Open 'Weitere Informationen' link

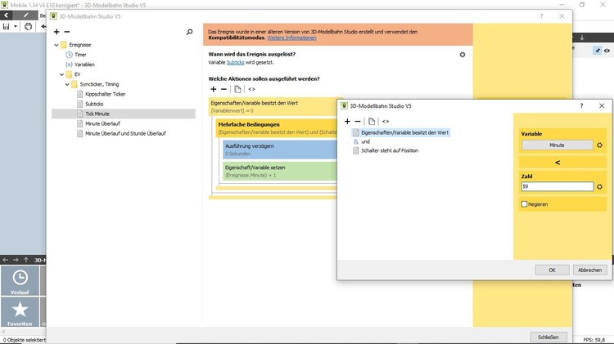click(x=291, y=38)
